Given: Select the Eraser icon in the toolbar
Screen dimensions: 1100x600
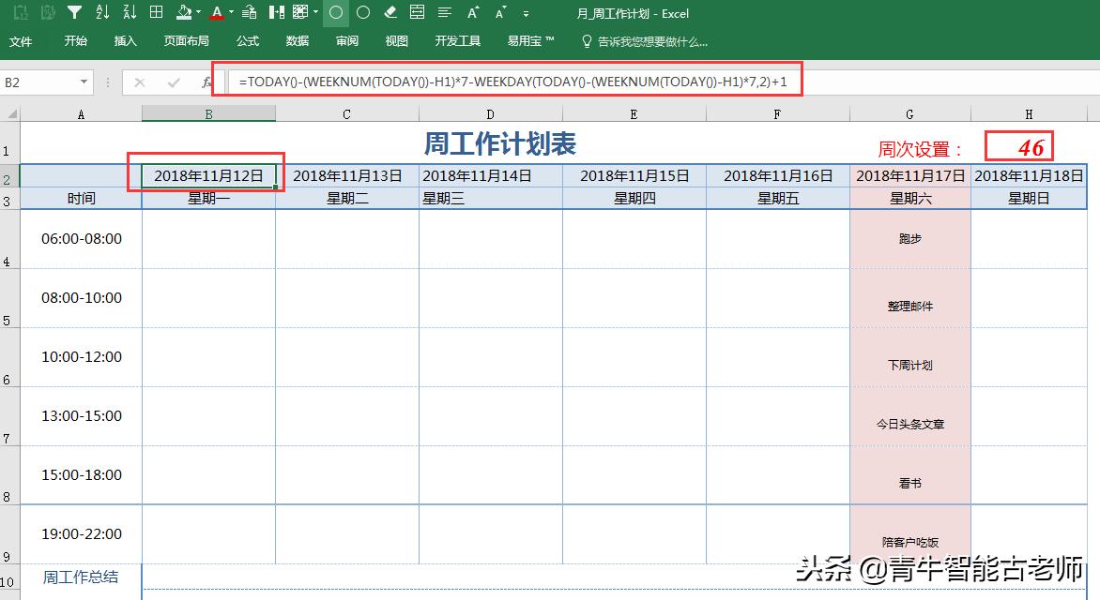Looking at the screenshot, I should click(390, 13).
